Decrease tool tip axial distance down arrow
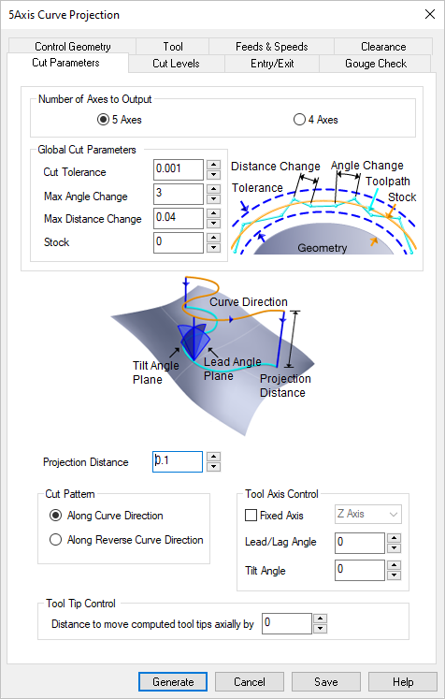 321,629
